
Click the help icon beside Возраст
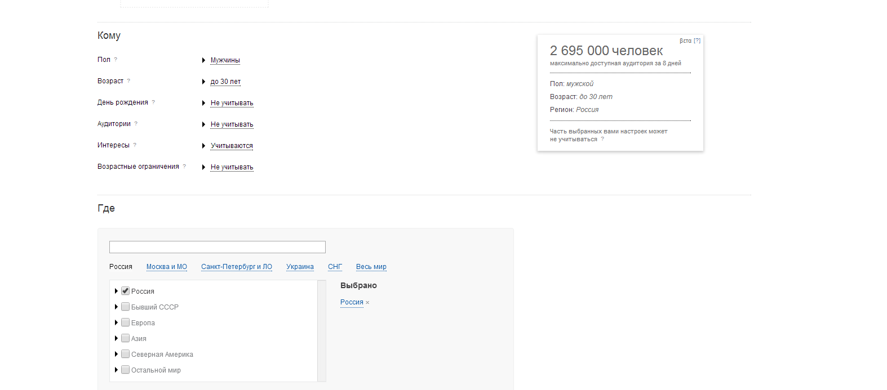click(x=128, y=80)
